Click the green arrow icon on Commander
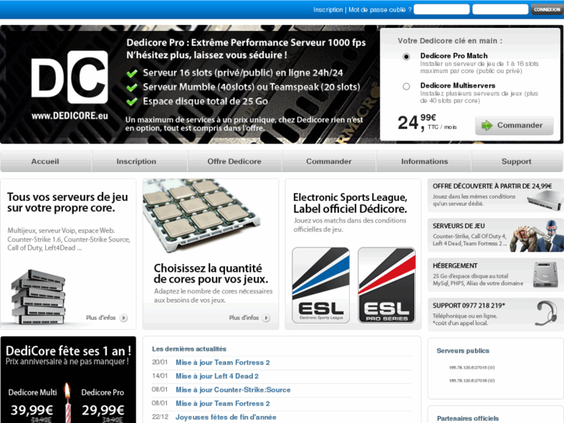 [x=486, y=125]
